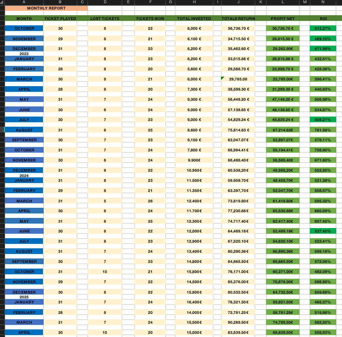This screenshot has height=337, width=342.
Task: Select the 28,615.50 € profit cell
Action: [283, 39]
